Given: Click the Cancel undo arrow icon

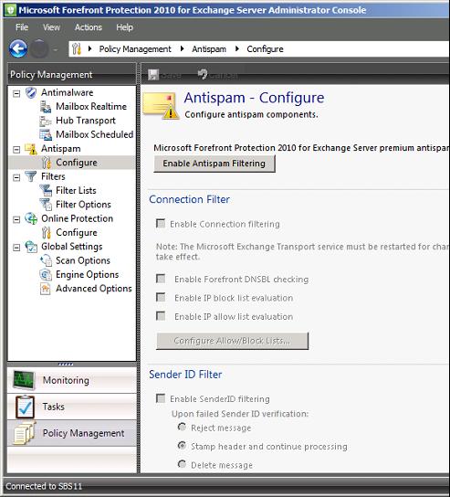Looking at the screenshot, I should pos(203,75).
